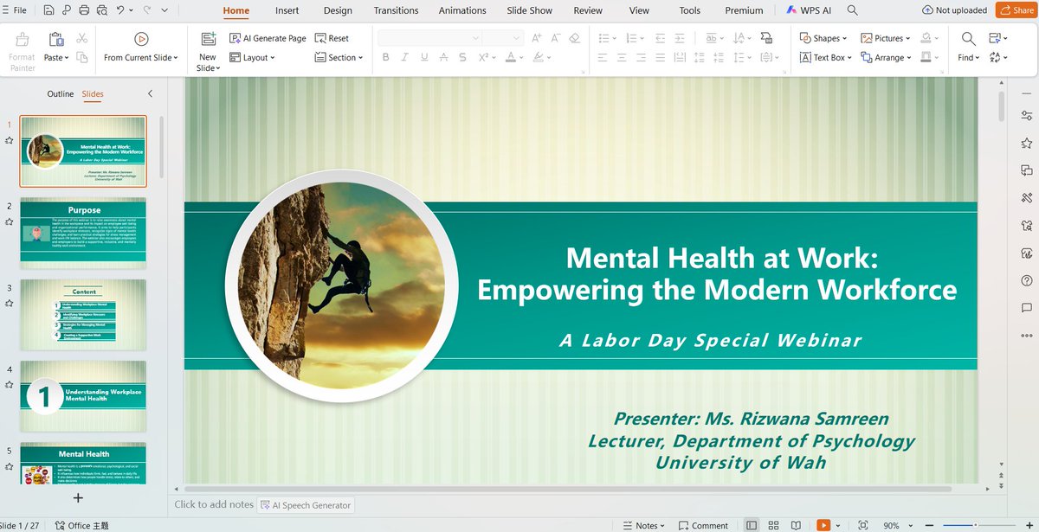Open the Shapes dropdown
Viewport: 1039px width, 532px height.
[x=823, y=38]
